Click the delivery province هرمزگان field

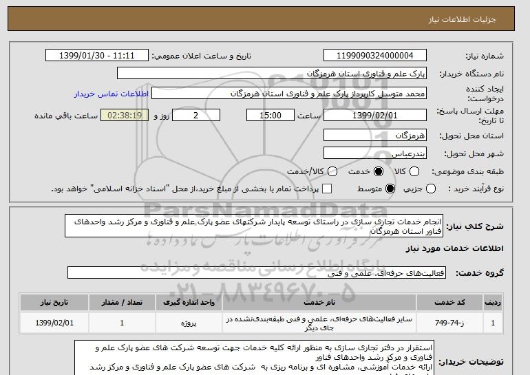(x=375, y=135)
